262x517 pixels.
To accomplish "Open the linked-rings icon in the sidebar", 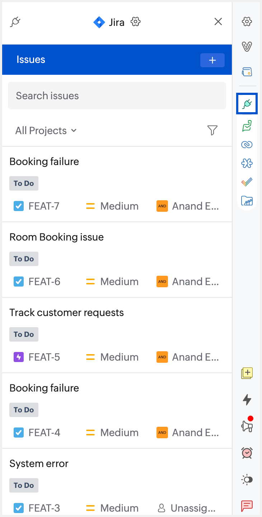I will pos(247,144).
